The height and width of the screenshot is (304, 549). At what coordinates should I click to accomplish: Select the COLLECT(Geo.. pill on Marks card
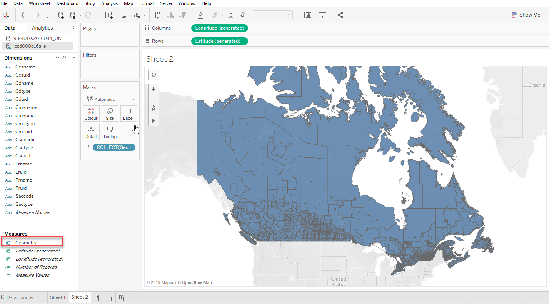(x=114, y=147)
